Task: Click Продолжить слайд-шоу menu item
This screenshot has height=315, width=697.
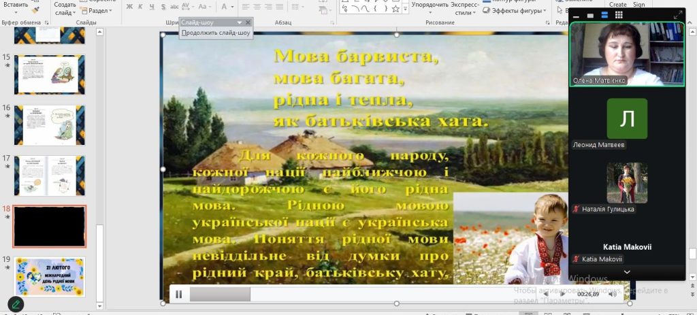Action: click(x=216, y=33)
